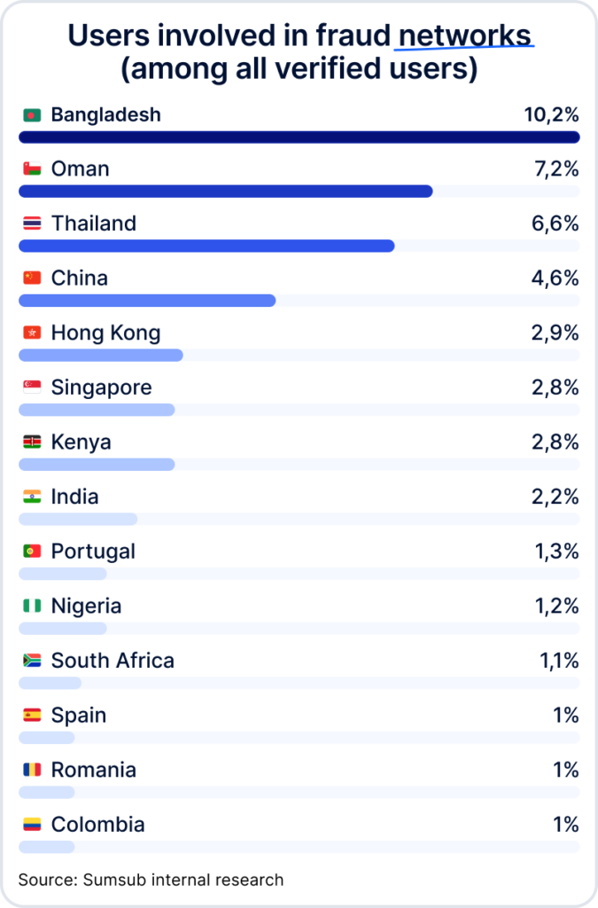Click the chart title heading

299,51
